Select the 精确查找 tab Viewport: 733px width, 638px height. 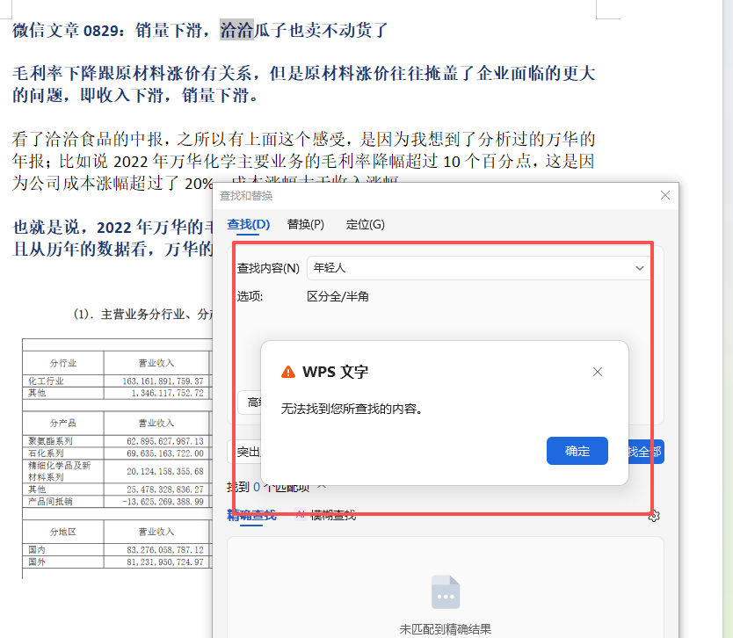pos(251,515)
